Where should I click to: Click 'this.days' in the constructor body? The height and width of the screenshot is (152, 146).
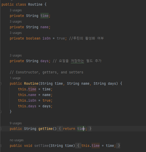27,106
